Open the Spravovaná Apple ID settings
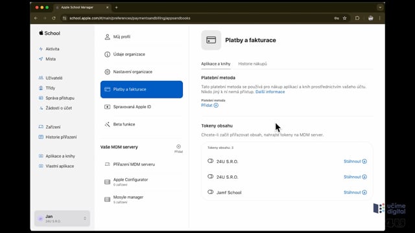 pos(141,107)
